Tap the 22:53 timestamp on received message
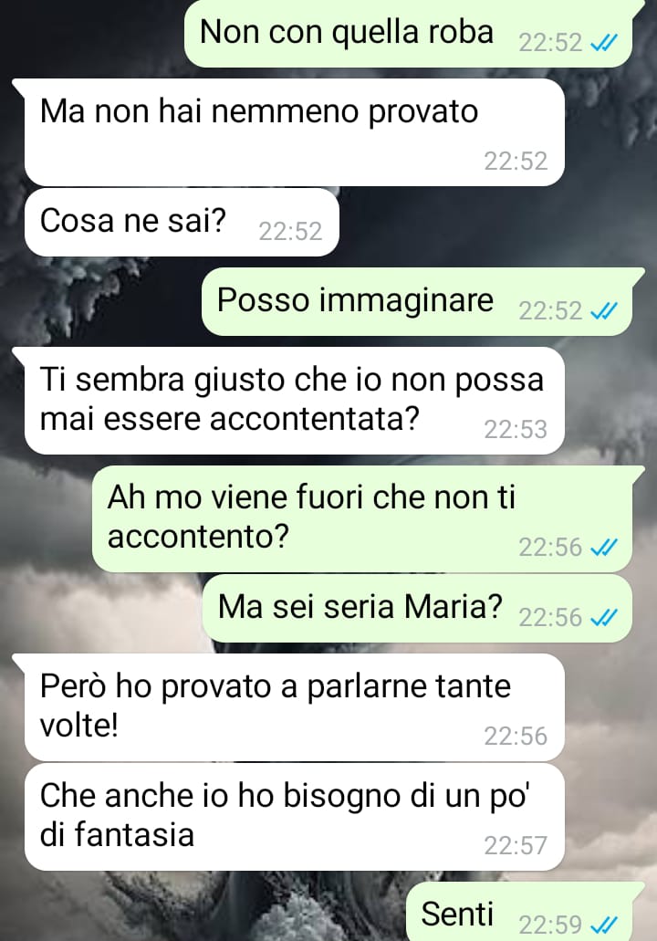The width and height of the screenshot is (657, 941). pos(516,430)
